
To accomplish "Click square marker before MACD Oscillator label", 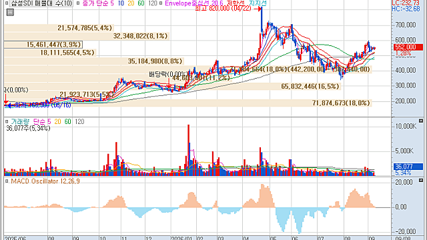I will tap(7, 181).
